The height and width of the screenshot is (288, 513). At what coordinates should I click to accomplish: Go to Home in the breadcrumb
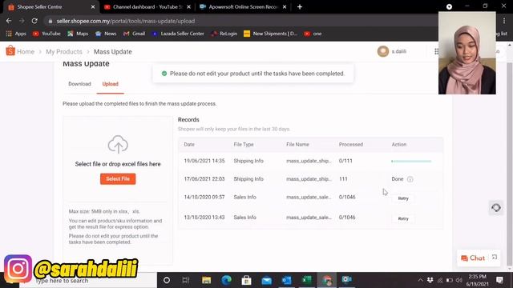tap(26, 51)
